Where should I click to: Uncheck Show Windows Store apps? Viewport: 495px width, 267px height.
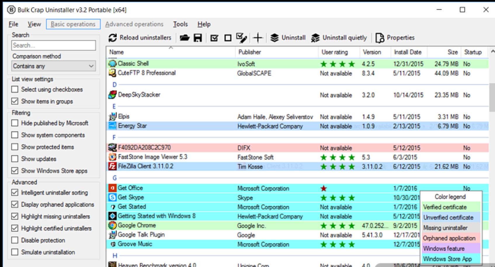click(15, 171)
